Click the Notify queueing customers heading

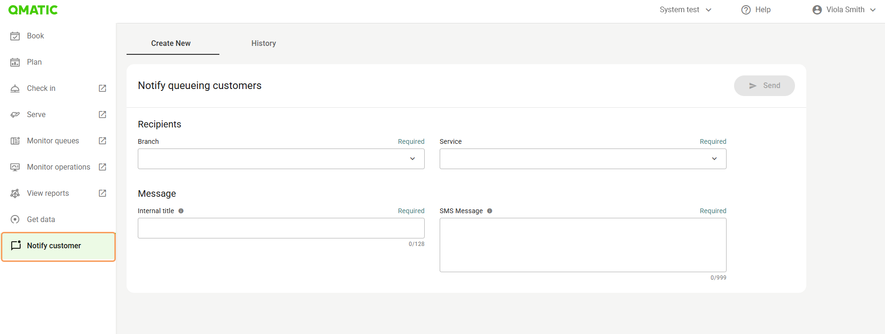point(200,86)
